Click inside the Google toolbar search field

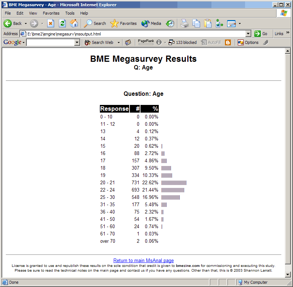point(50,42)
